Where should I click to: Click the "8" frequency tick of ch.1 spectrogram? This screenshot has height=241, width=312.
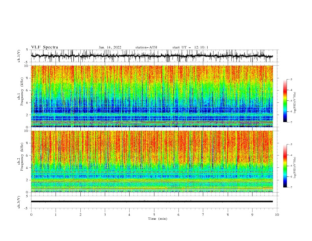(x=28, y=78)
